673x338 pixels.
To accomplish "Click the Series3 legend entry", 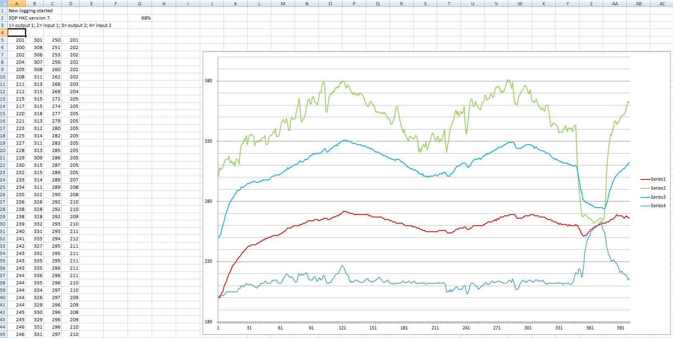I will click(653, 197).
